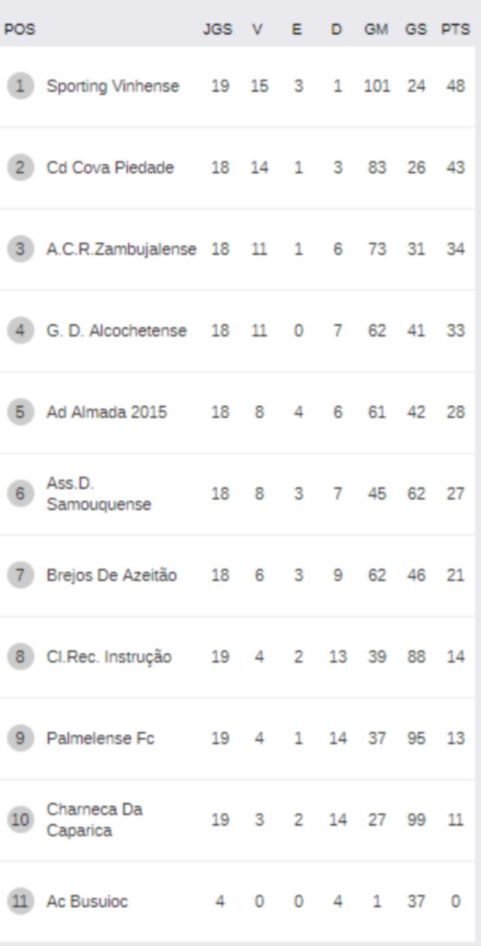Screen dimensions: 481x946
Task: Click Ad Almada 2015 team name
Action: pyautogui.click(x=107, y=412)
